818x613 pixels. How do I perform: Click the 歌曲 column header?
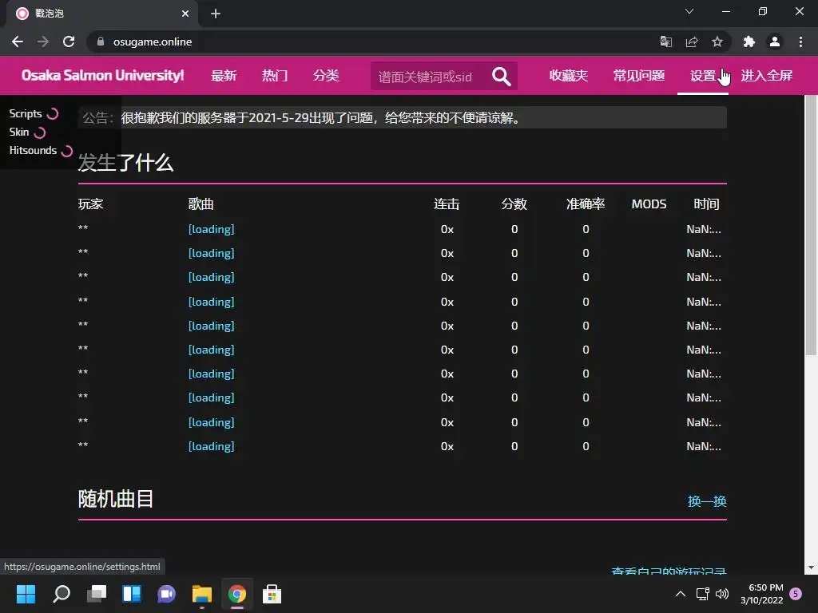click(201, 204)
